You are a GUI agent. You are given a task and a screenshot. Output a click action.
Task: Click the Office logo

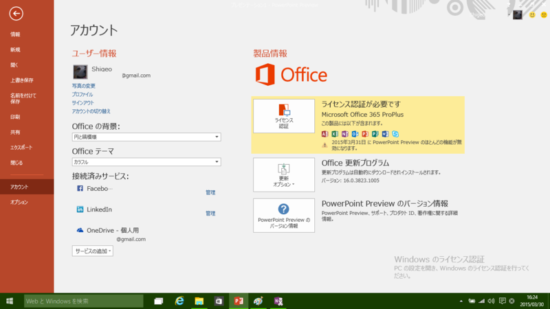click(291, 75)
